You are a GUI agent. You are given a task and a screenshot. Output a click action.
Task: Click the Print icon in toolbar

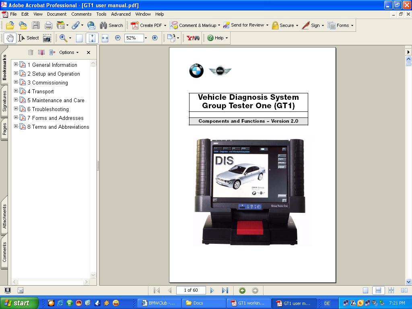click(49, 25)
